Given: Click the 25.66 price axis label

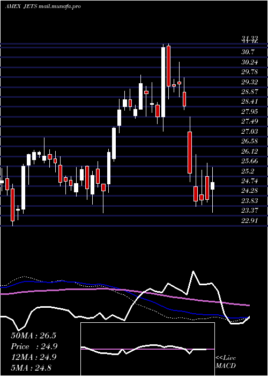Looking at the screenshot, I should coord(250,161).
